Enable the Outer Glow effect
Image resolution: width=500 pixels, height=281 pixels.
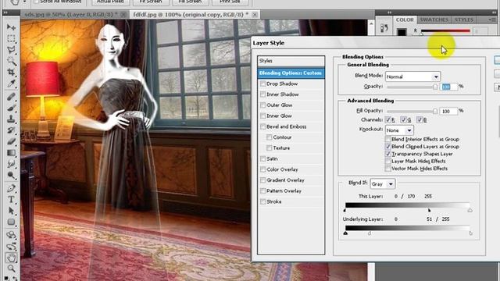[262, 105]
